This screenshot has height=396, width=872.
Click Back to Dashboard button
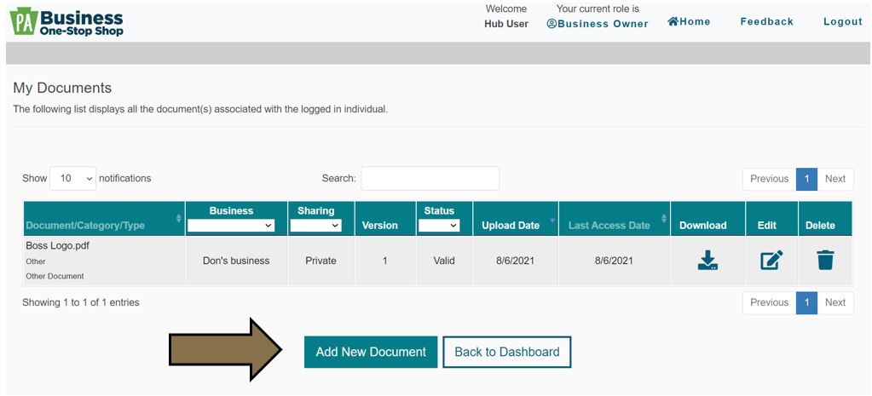507,352
